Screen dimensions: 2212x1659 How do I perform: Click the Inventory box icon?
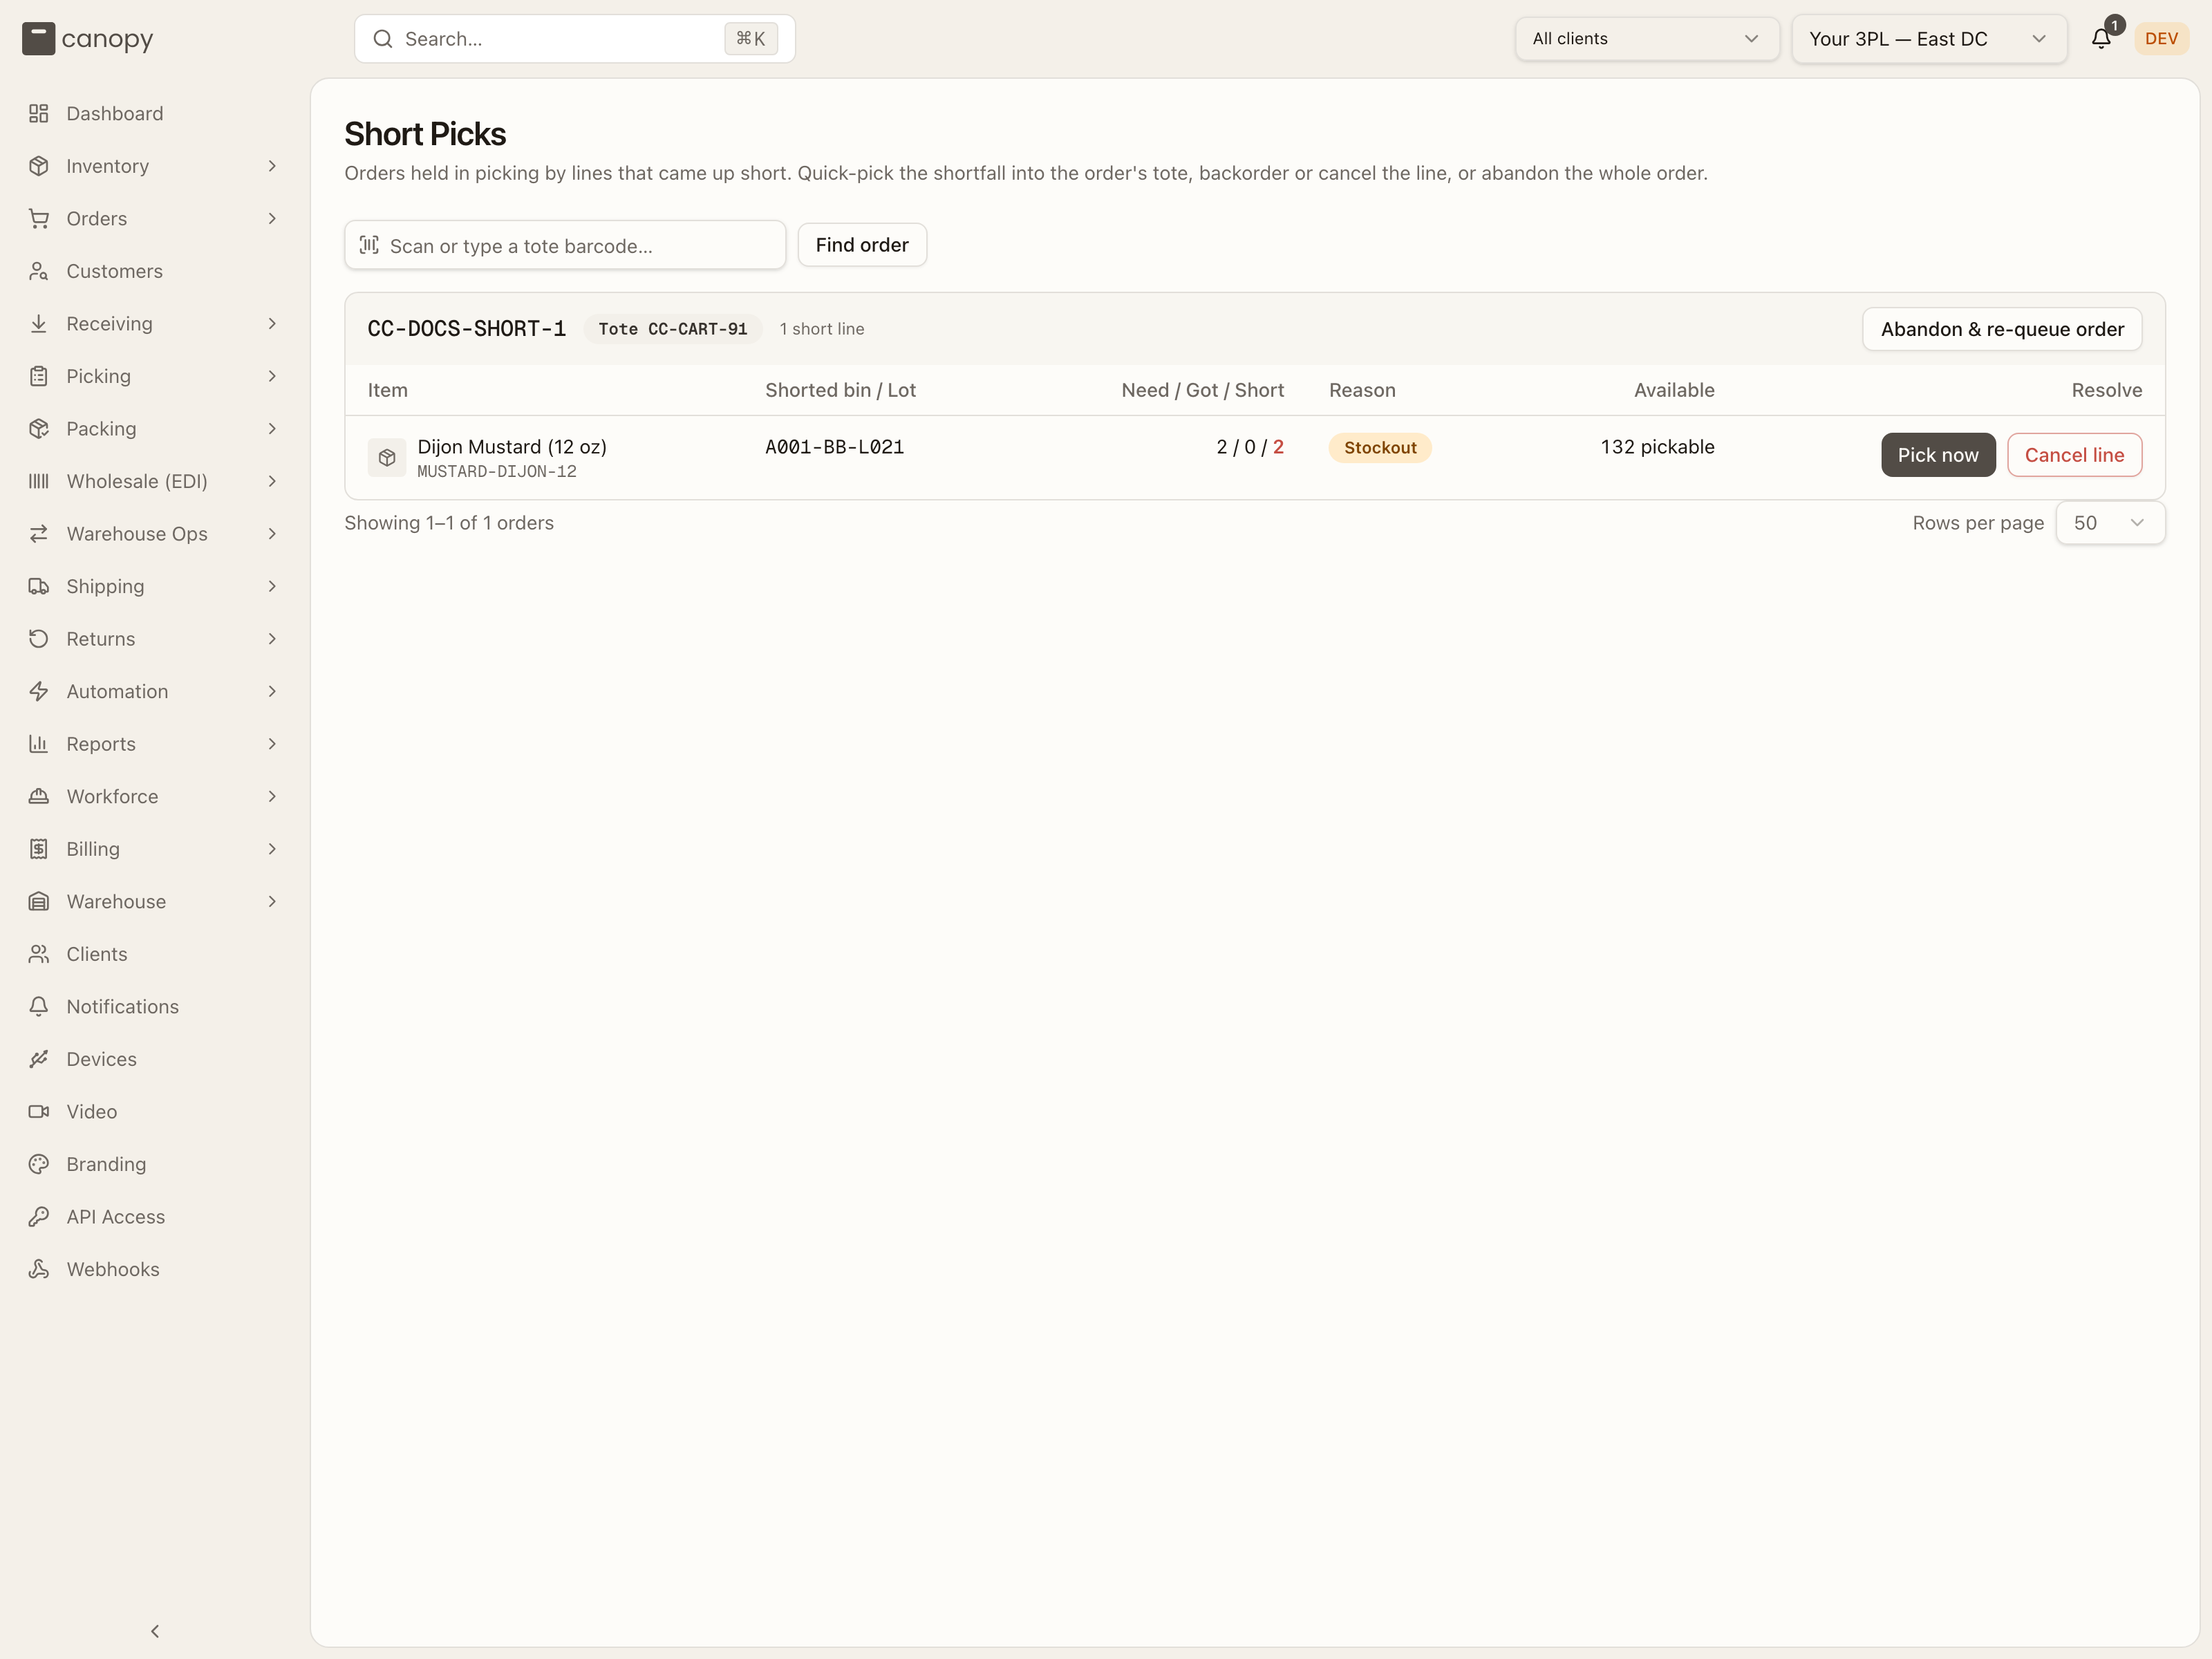tap(39, 166)
